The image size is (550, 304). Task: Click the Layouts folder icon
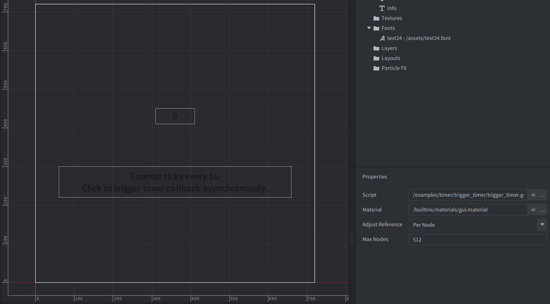(x=376, y=58)
